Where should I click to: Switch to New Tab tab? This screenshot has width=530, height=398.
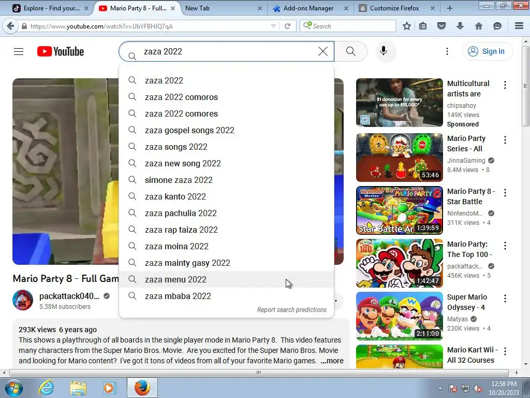point(224,8)
